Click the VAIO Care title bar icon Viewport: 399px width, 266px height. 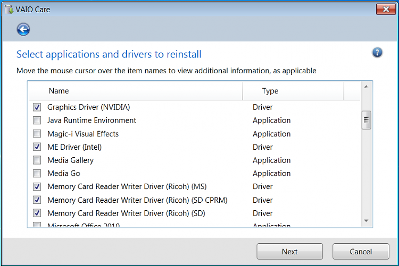[x=9, y=10]
